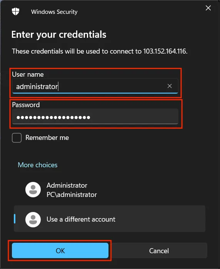The height and width of the screenshot is (269, 220).
Task: Click the Password input field
Action: pyautogui.click(x=95, y=116)
